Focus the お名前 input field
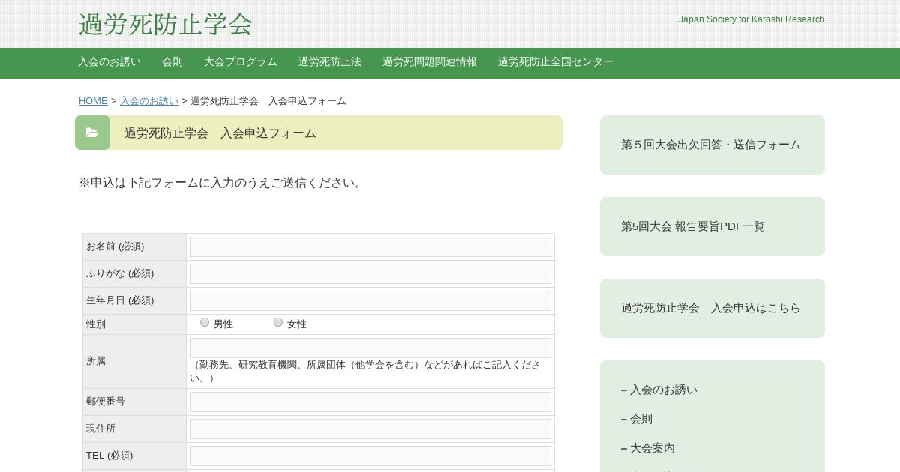This screenshot has height=472, width=900. point(370,247)
